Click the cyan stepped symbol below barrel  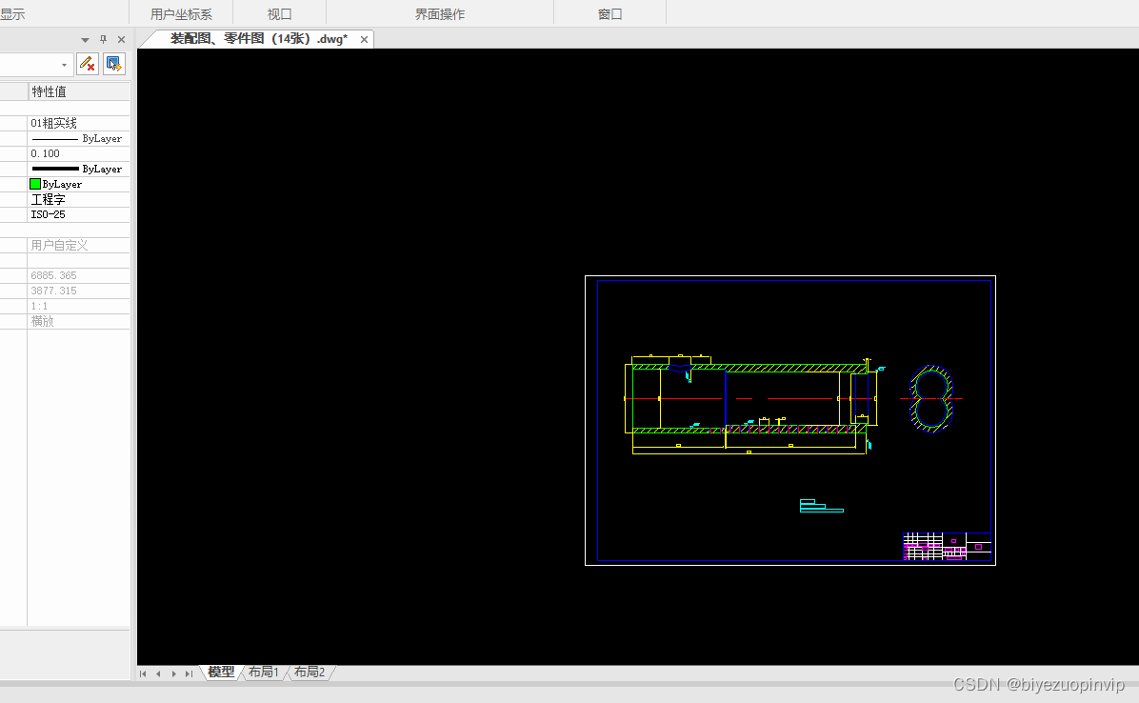(x=822, y=506)
